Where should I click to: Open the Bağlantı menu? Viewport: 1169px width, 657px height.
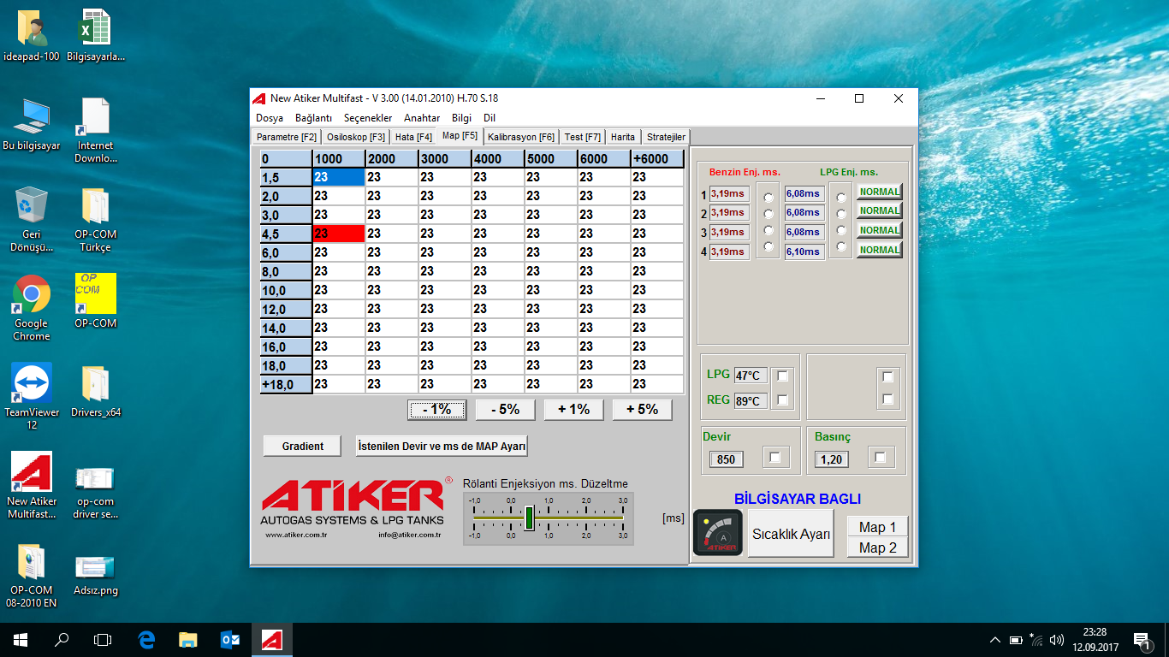tap(313, 118)
